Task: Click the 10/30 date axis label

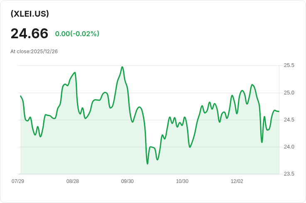Action: (x=182, y=181)
